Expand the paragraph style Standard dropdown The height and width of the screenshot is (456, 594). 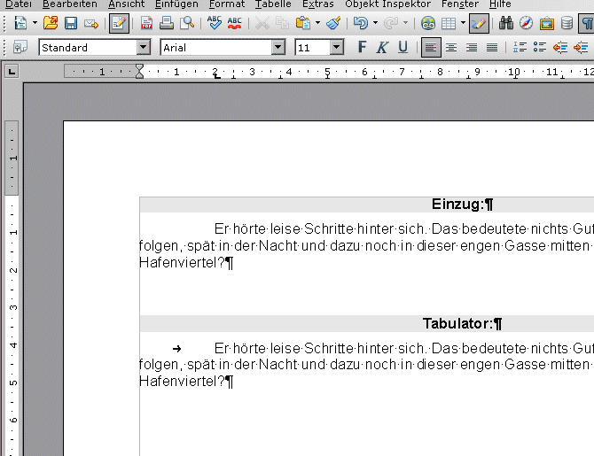[x=144, y=48]
